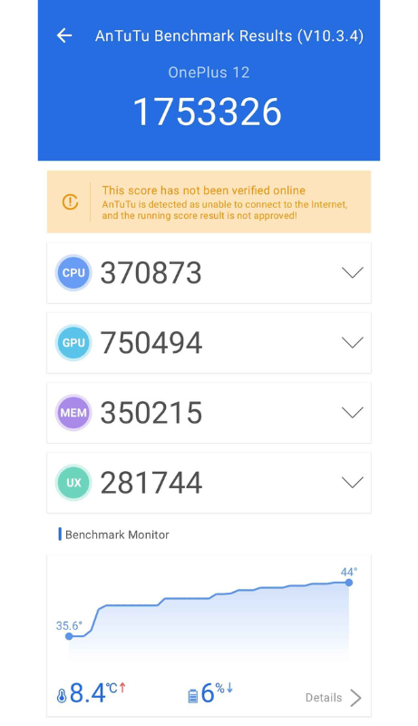Expand the UX score chevron
Viewport: 418px width, 726px height.
pos(353,483)
